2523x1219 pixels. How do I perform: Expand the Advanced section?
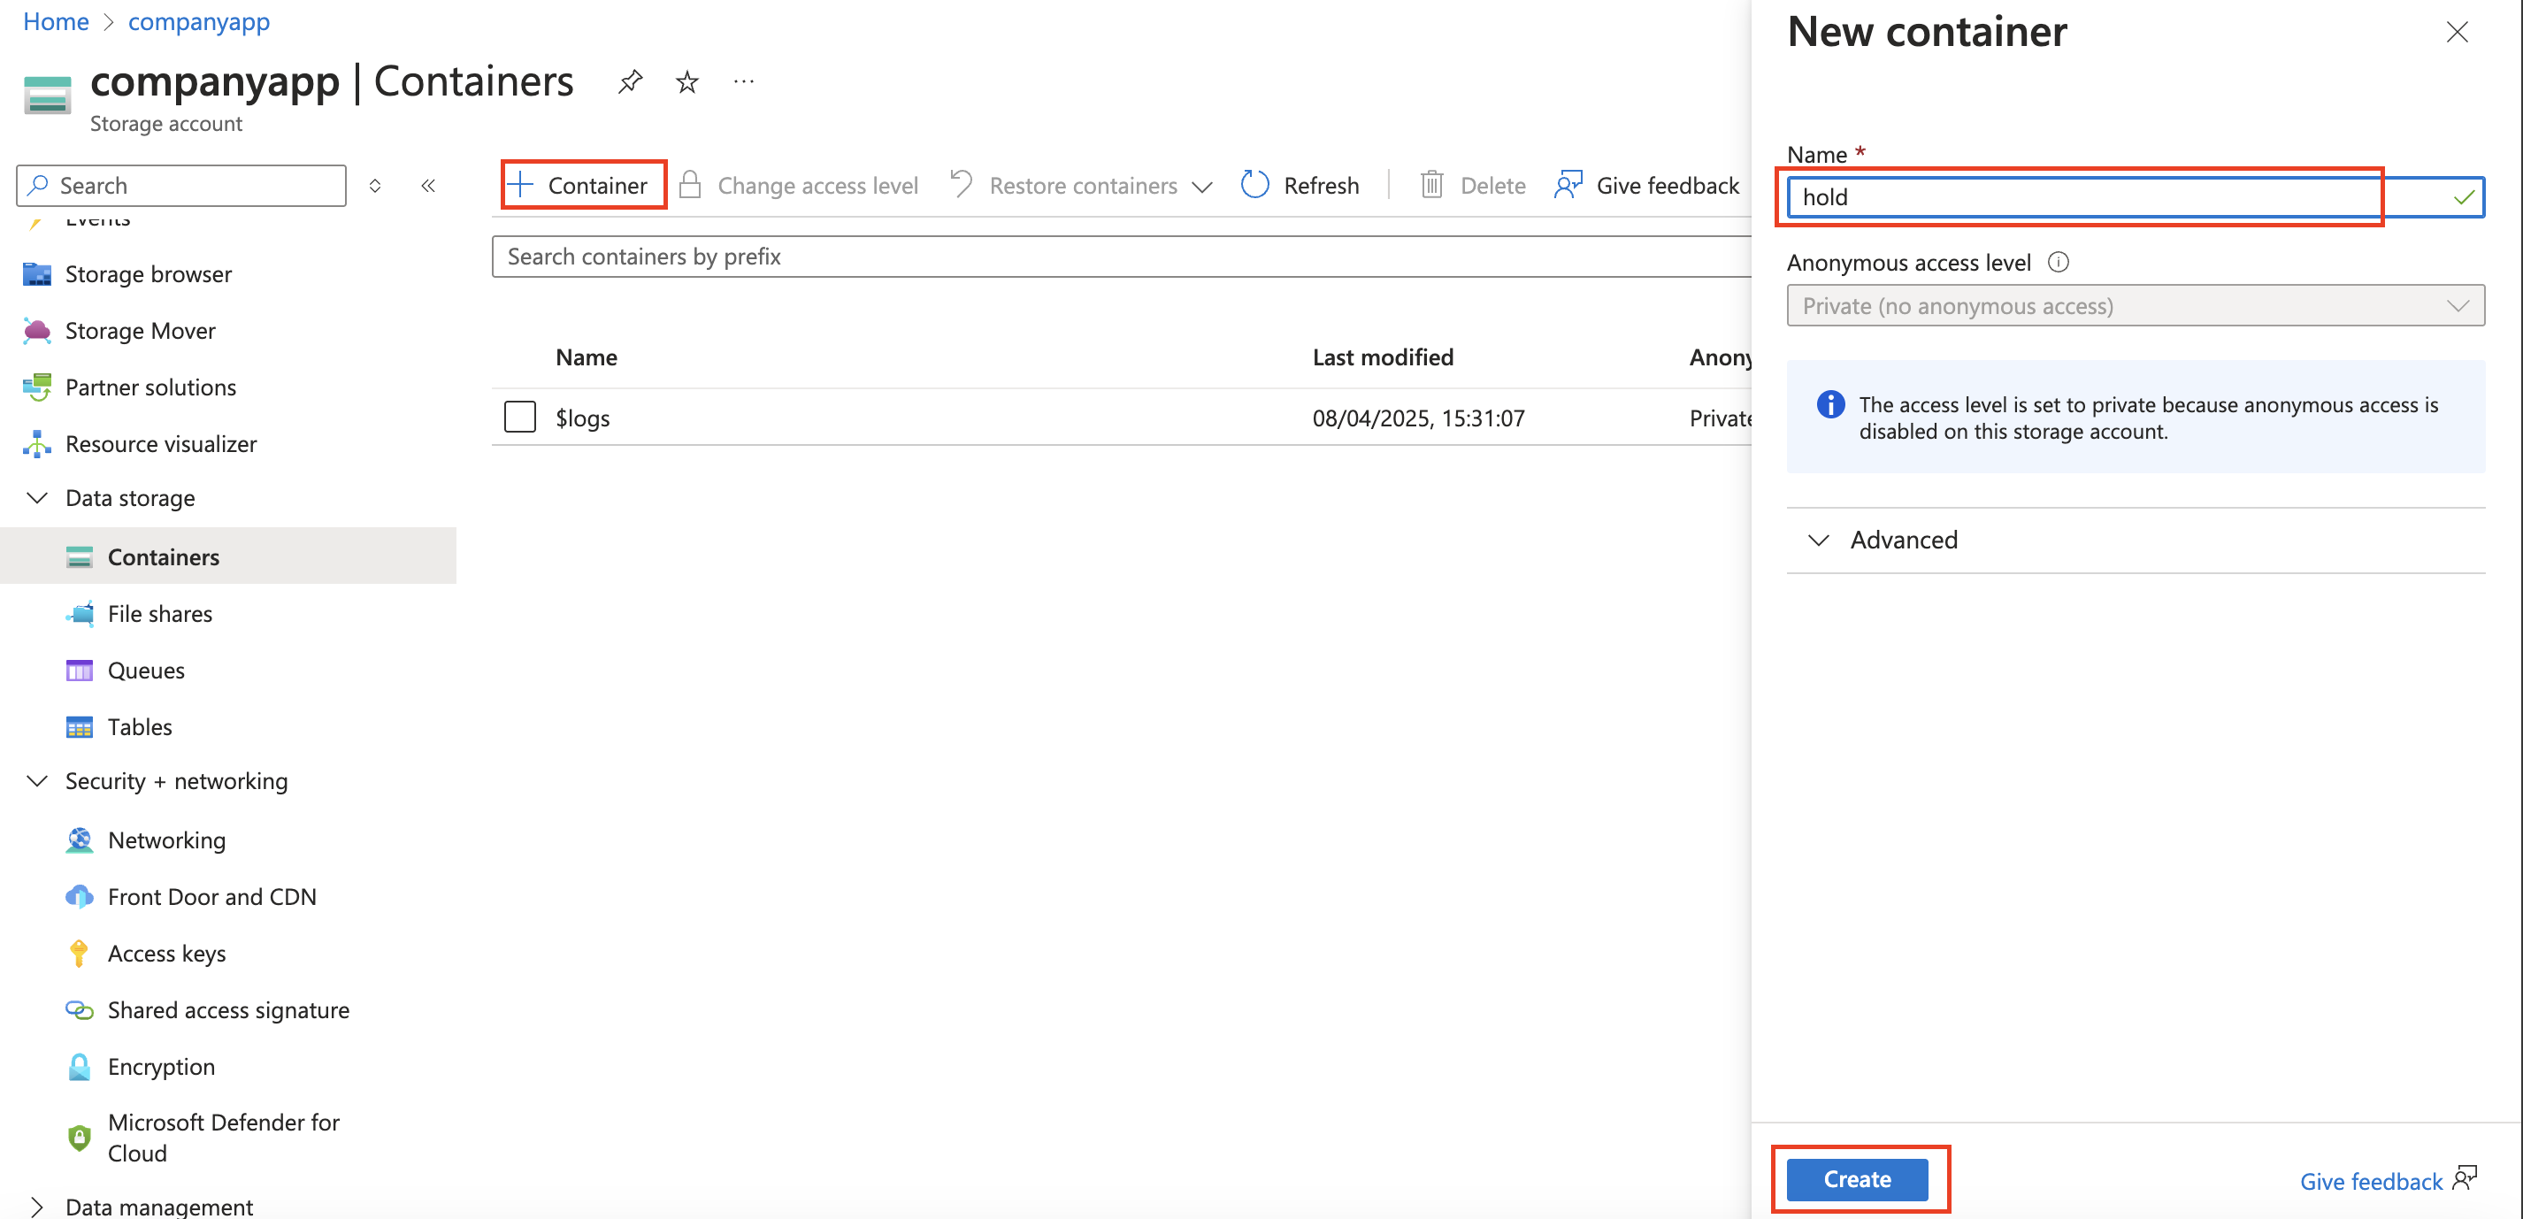[x=2136, y=540]
